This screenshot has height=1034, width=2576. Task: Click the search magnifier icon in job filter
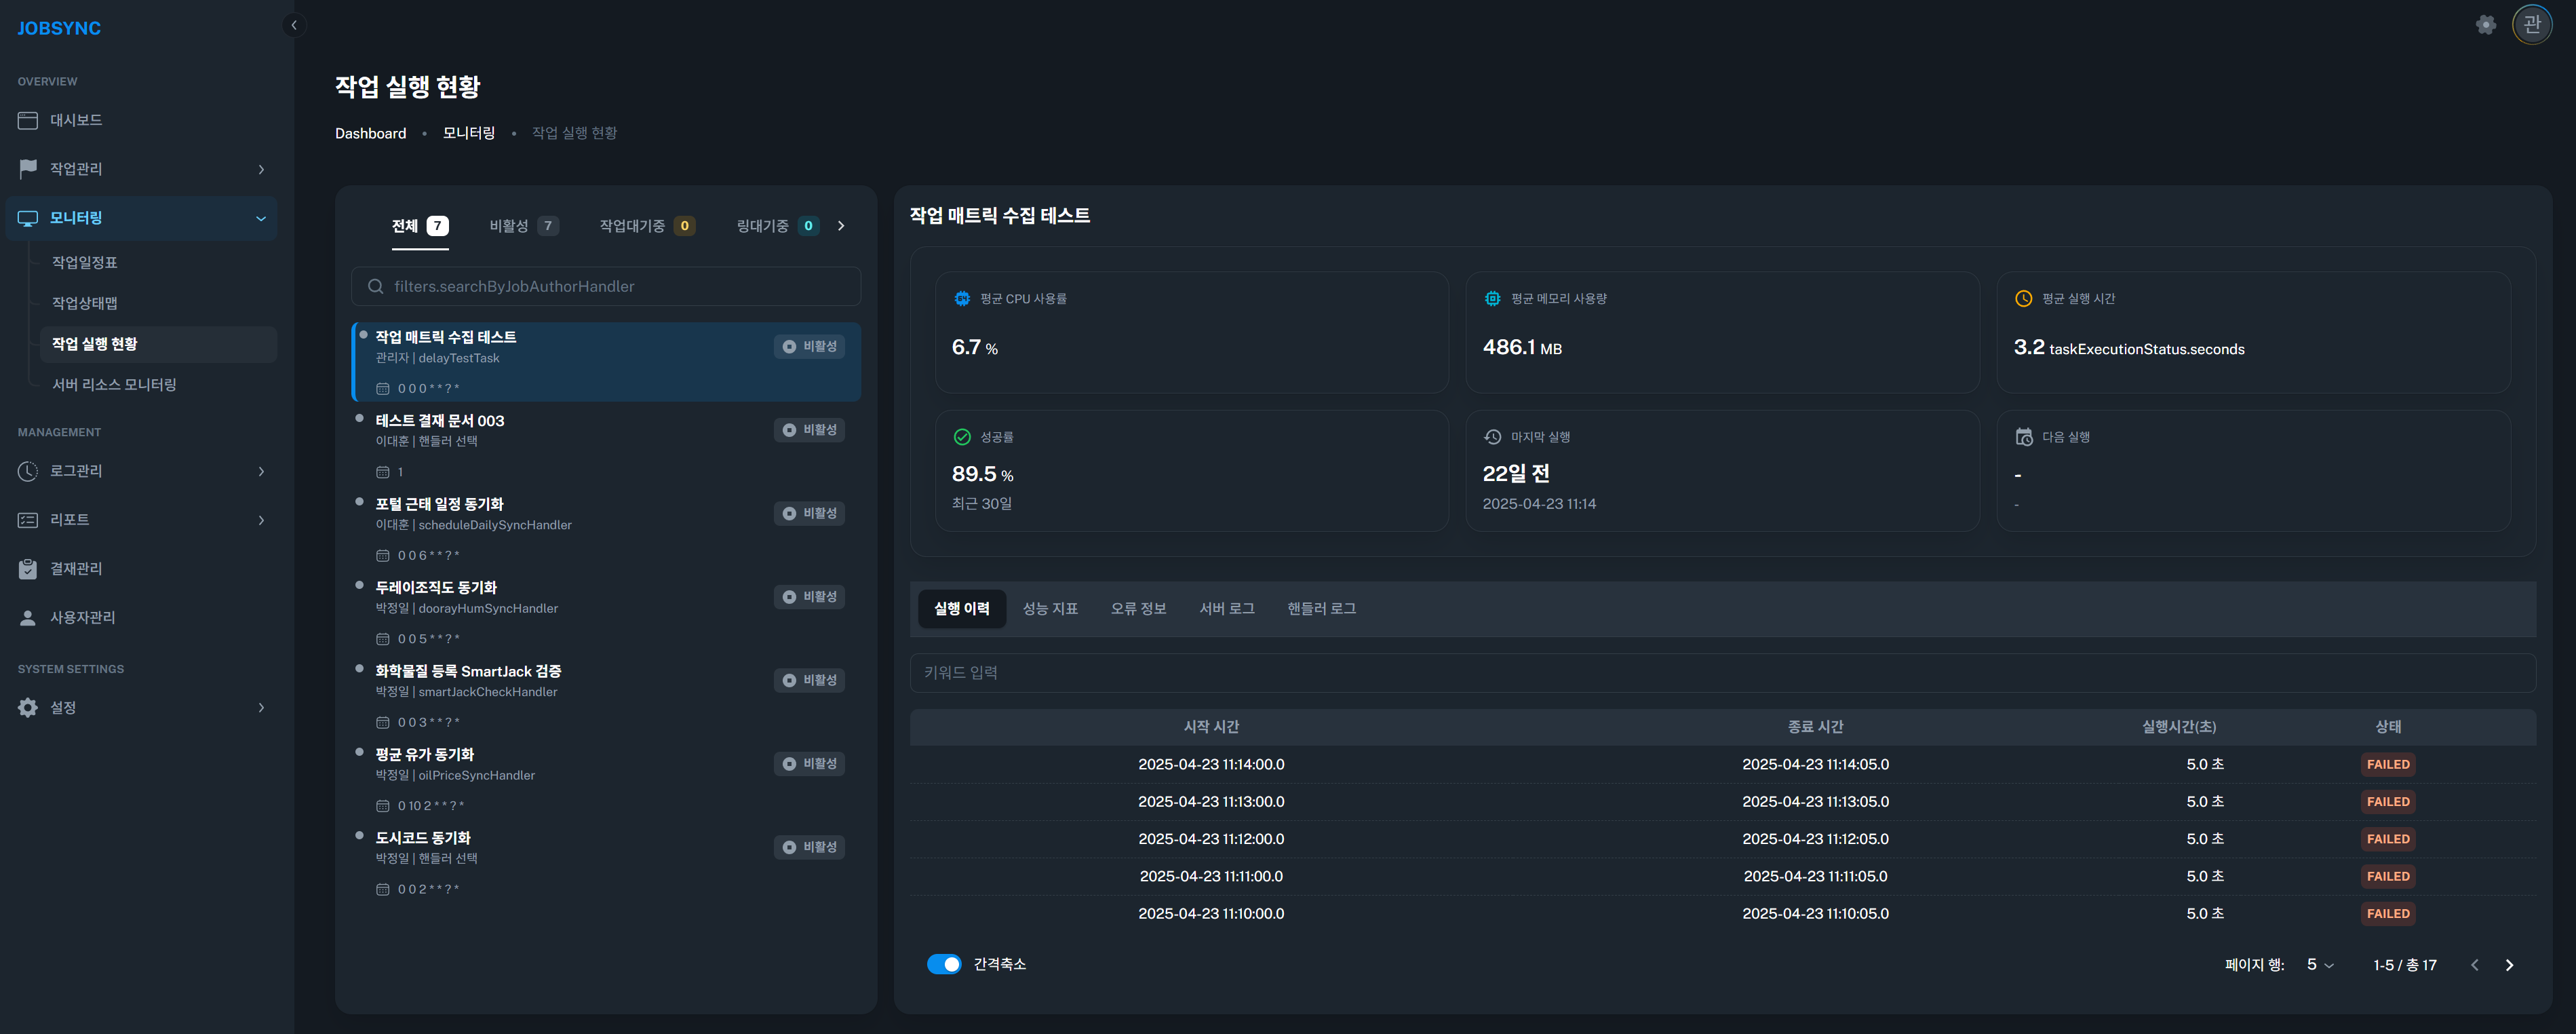tap(376, 287)
